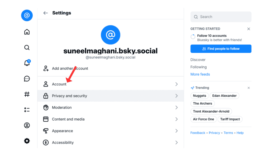Image resolution: width=278 pixels, height=156 pixels.
Task: Open Feeds hashtag icon
Action: point(27,94)
